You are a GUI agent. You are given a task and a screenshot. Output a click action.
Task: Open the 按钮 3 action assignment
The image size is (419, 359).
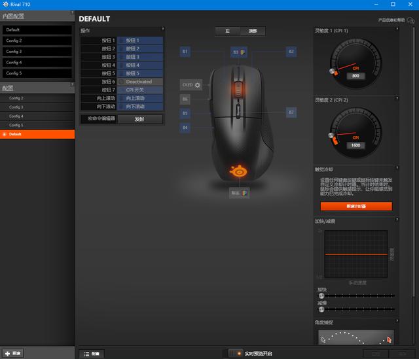(140, 57)
